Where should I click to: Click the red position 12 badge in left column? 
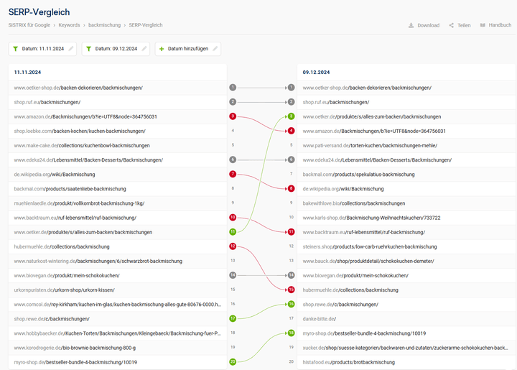233,246
